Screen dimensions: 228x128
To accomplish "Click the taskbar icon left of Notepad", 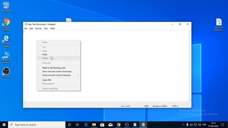I will coord(135,125).
